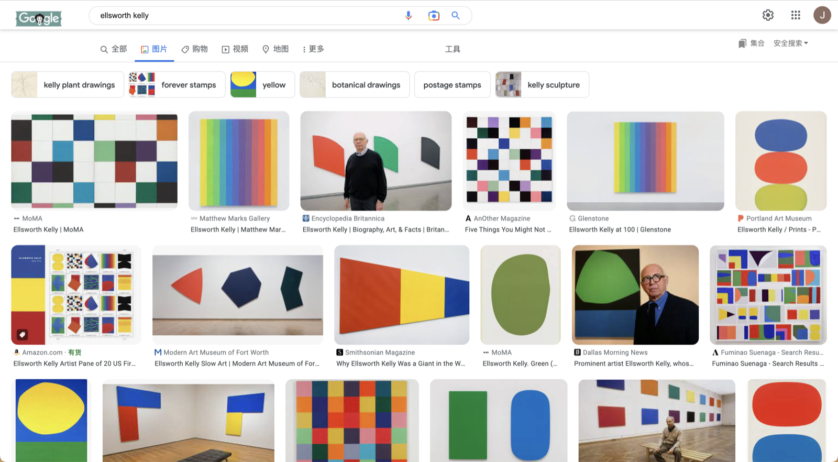The image size is (838, 462).
Task: Expand the SafeSearch dropdown
Action: [x=790, y=43]
